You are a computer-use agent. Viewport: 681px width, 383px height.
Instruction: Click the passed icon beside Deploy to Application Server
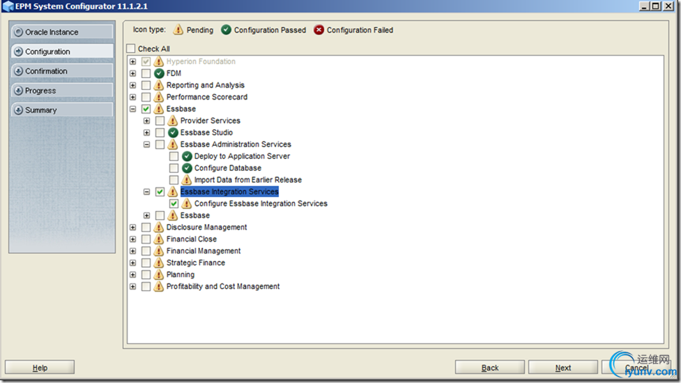(187, 156)
